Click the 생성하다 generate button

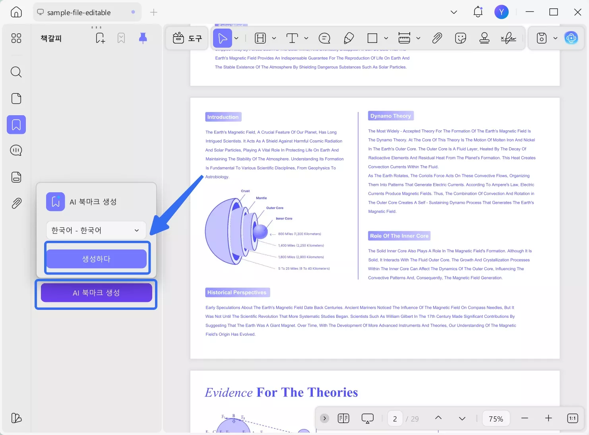(97, 259)
